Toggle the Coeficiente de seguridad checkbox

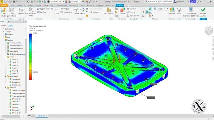[x=8, y=54]
